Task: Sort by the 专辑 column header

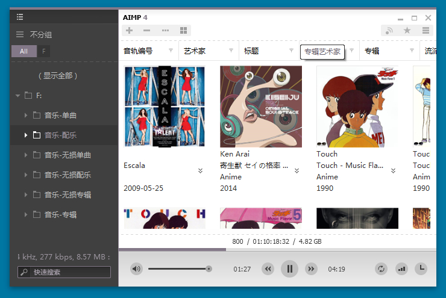Action: coord(372,51)
